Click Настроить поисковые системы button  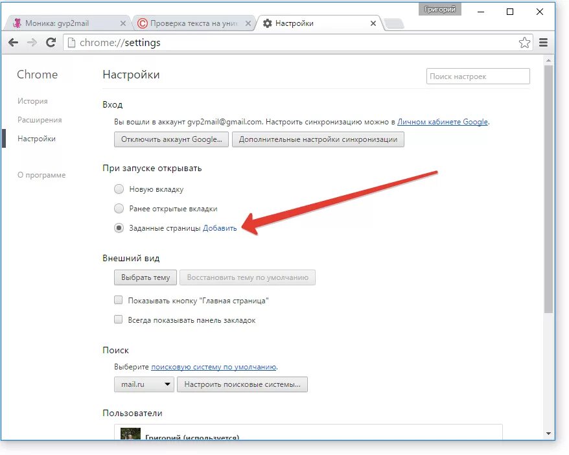pos(242,384)
